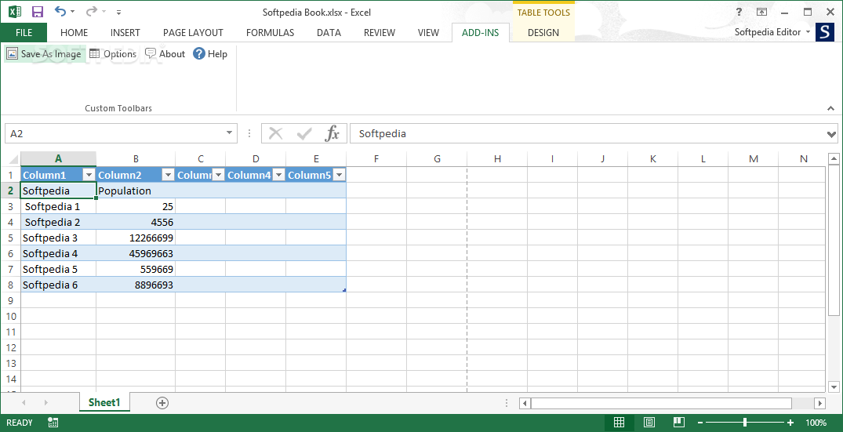Open the add-in Help button
This screenshot has height=432, width=843.
point(210,54)
